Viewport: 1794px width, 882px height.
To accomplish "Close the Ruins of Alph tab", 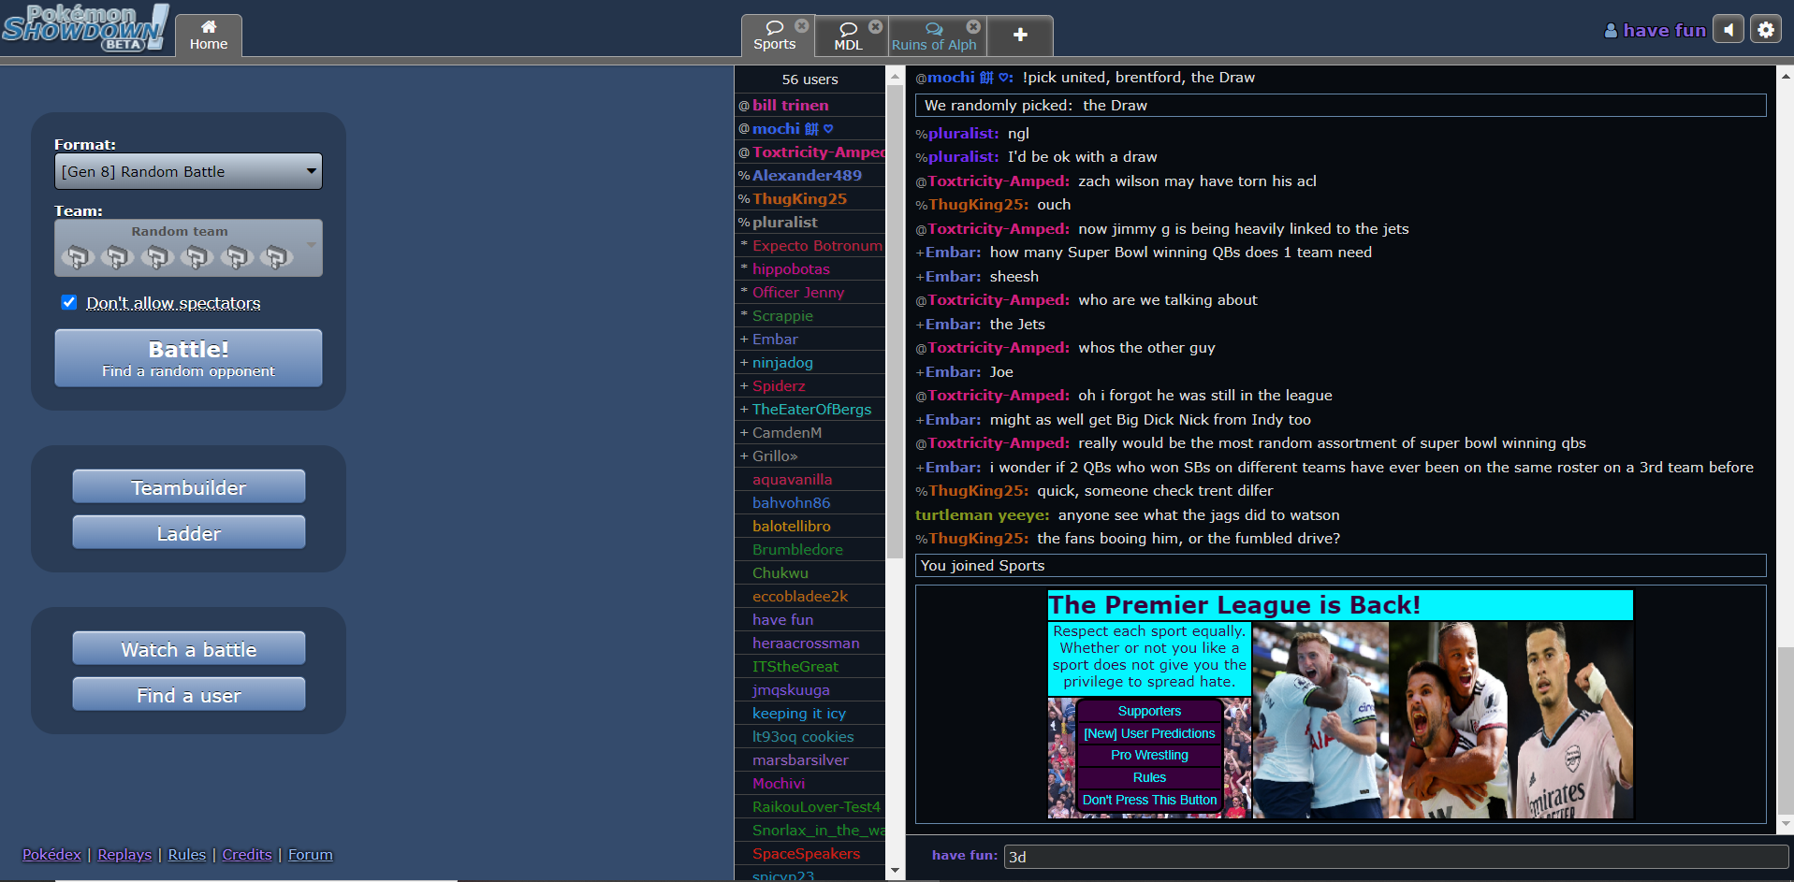I will click(x=973, y=26).
